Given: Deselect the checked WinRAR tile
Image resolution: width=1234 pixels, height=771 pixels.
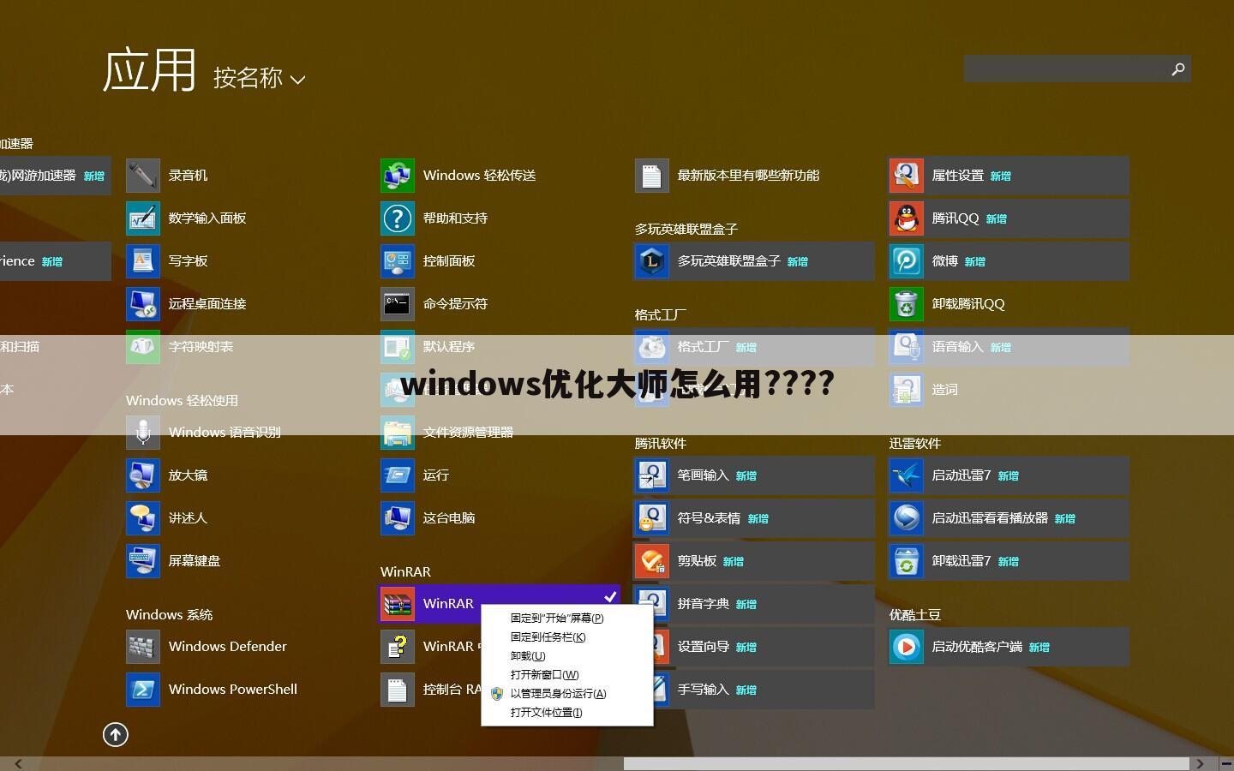Looking at the screenshot, I should tap(499, 604).
